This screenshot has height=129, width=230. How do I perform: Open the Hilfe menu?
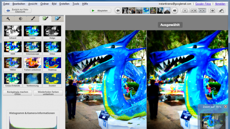[x=85, y=4]
